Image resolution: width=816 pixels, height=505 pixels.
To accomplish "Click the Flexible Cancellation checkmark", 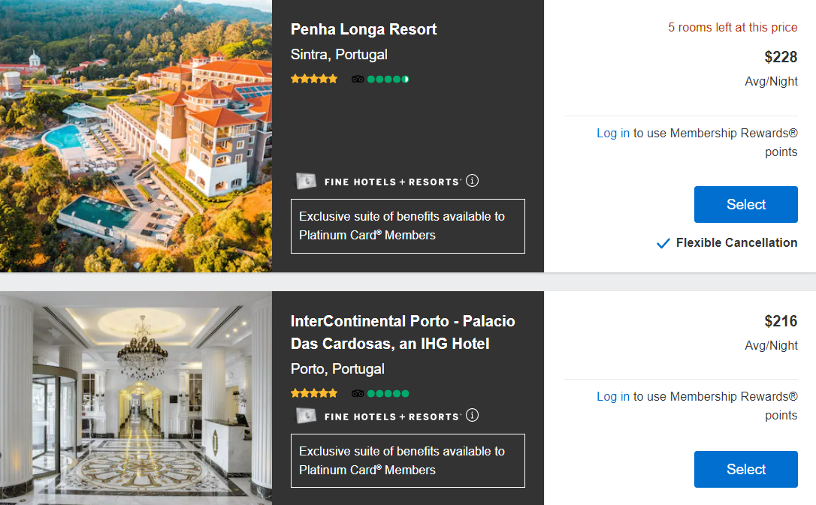I will [663, 243].
